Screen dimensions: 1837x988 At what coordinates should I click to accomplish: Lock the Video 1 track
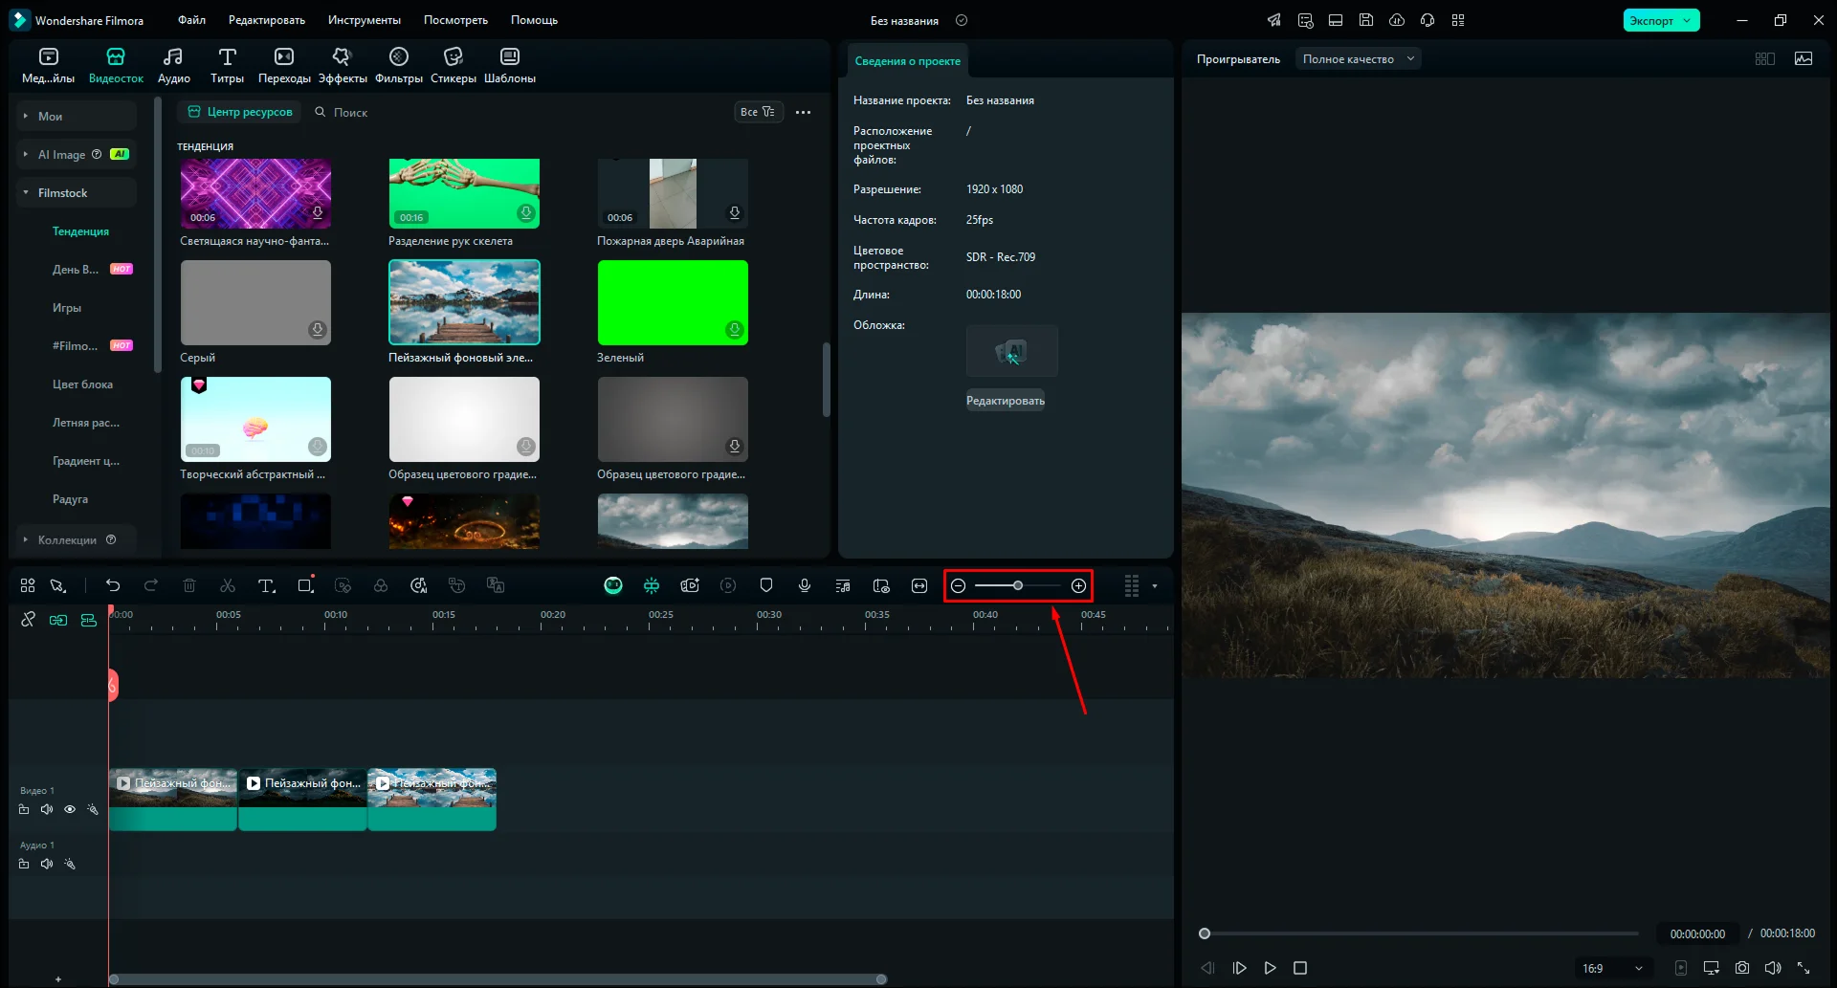[x=24, y=809]
